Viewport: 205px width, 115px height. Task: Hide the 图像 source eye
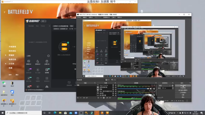click(x=113, y=89)
